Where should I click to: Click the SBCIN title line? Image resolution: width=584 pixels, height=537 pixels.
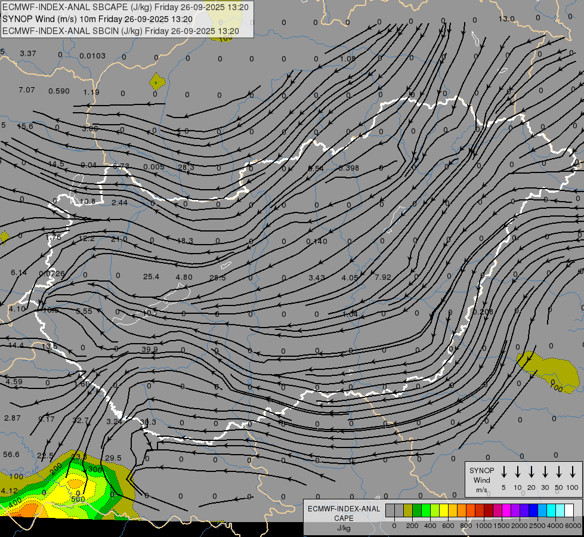(x=120, y=31)
